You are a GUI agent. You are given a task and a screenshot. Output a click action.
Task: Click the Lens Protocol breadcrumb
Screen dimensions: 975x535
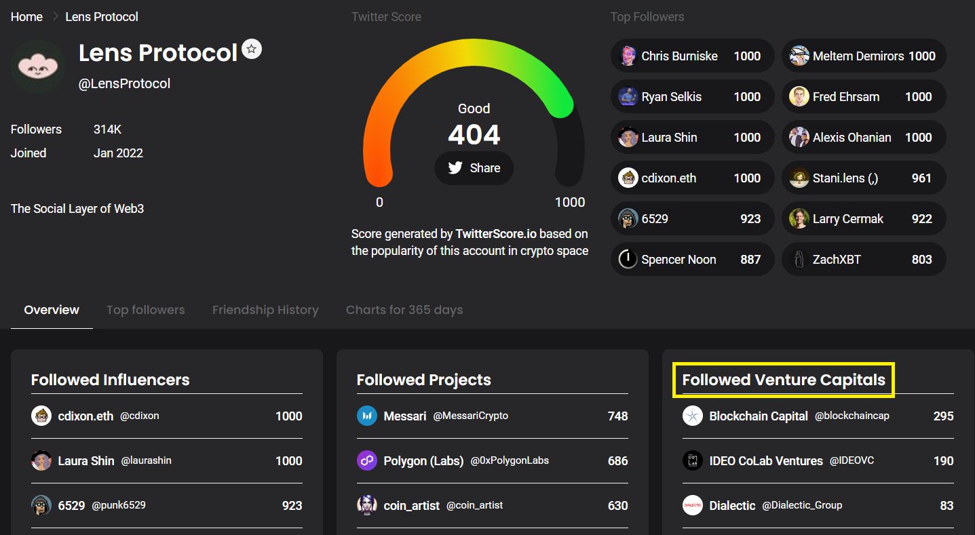[102, 17]
